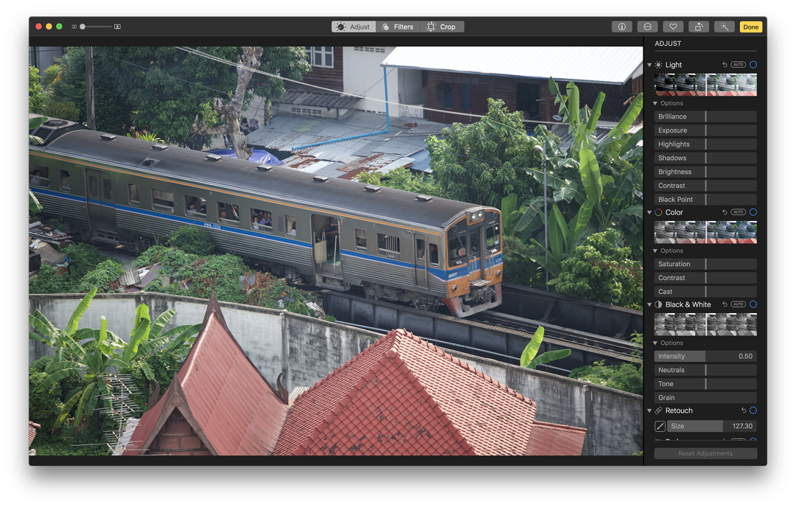
Task: Toggle the Retouch adjustment circle
Action: [753, 410]
